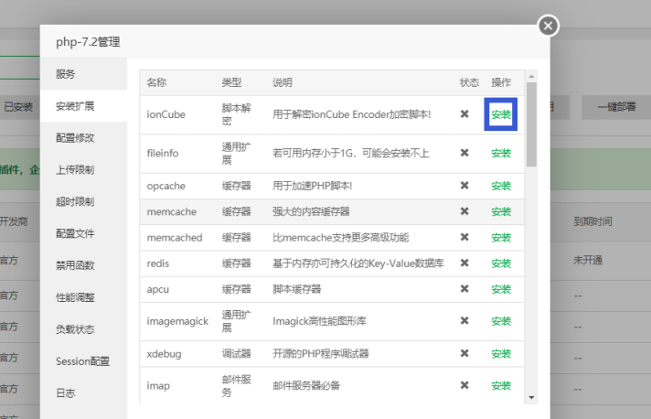Click the 一键部署 button in background

(x=615, y=107)
